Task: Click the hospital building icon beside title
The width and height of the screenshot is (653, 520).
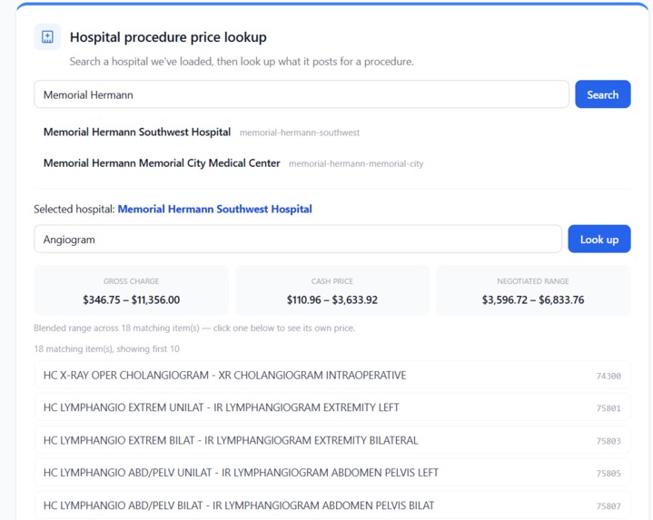Action: coord(47,37)
